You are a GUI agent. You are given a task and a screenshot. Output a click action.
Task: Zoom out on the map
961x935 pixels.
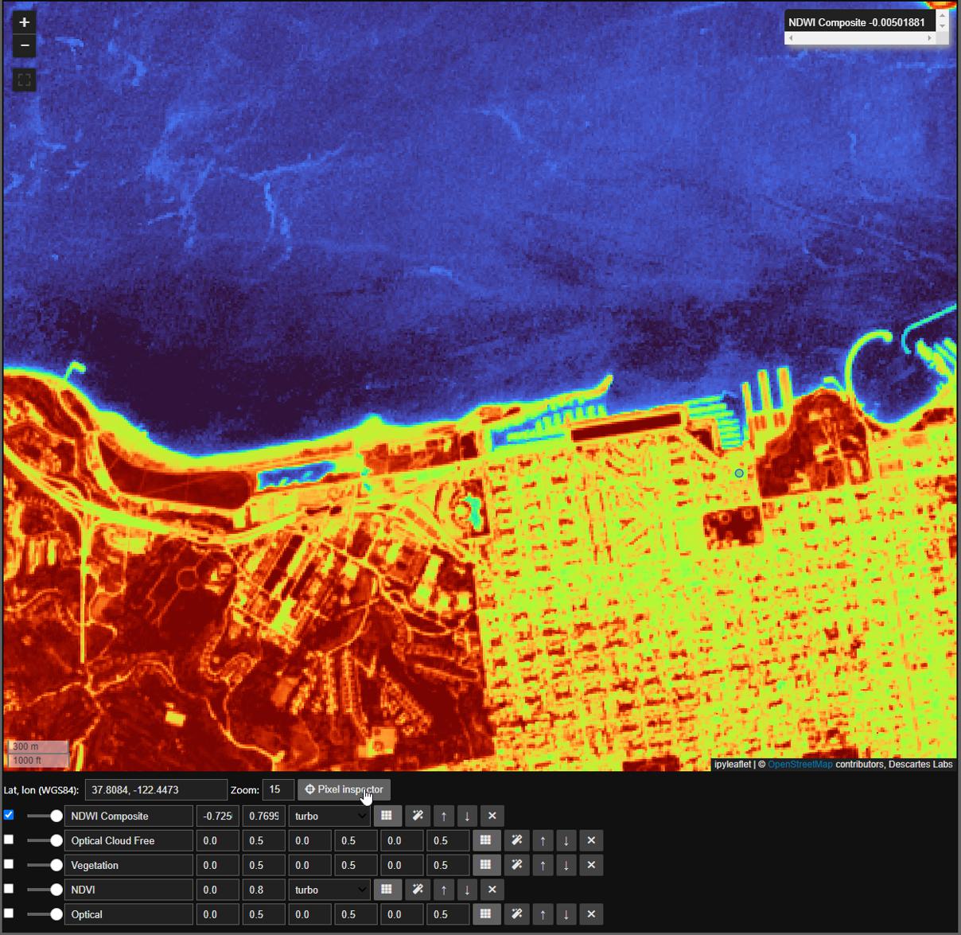(24, 46)
